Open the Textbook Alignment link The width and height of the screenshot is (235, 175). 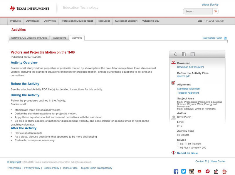(x=188, y=93)
